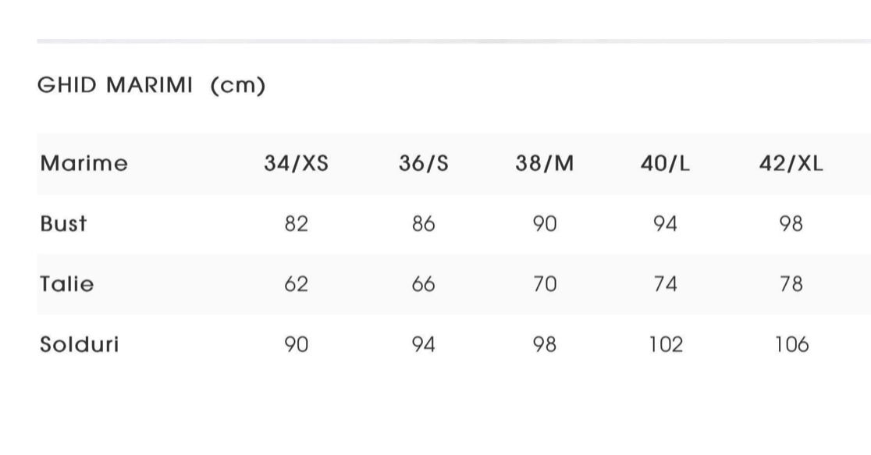Select the Marime row header
The image size is (871, 455).
pyautogui.click(x=84, y=164)
